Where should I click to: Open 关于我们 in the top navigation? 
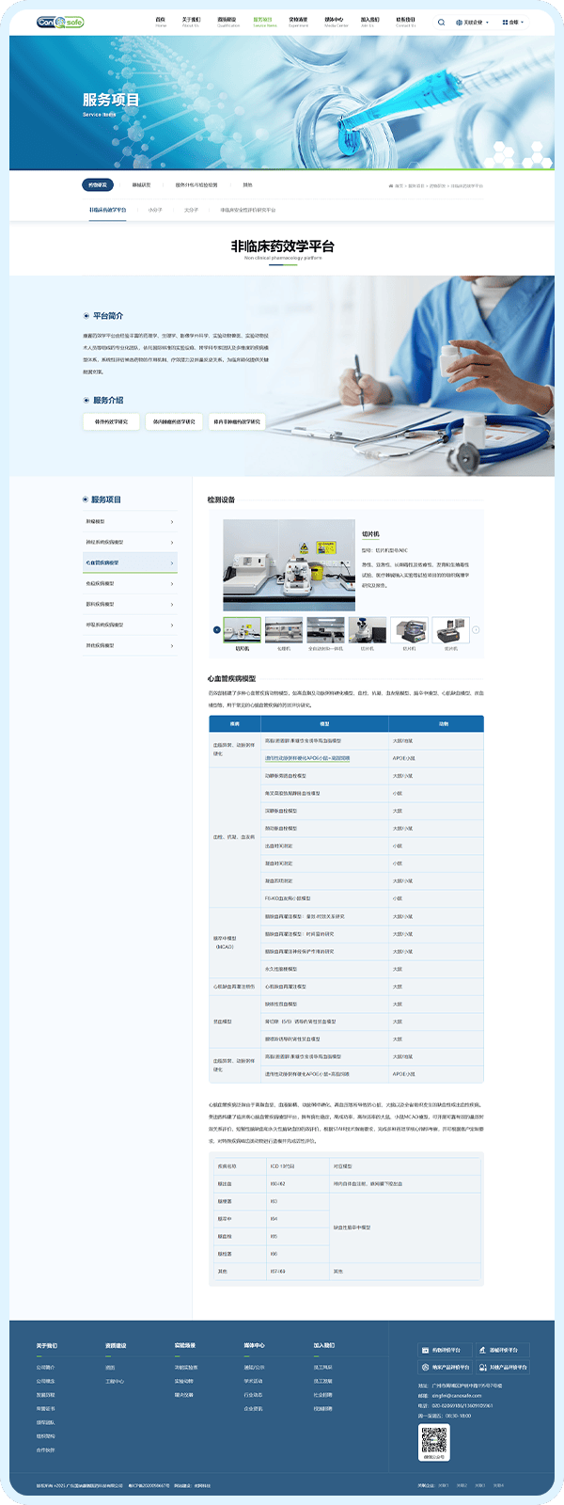tap(190, 21)
